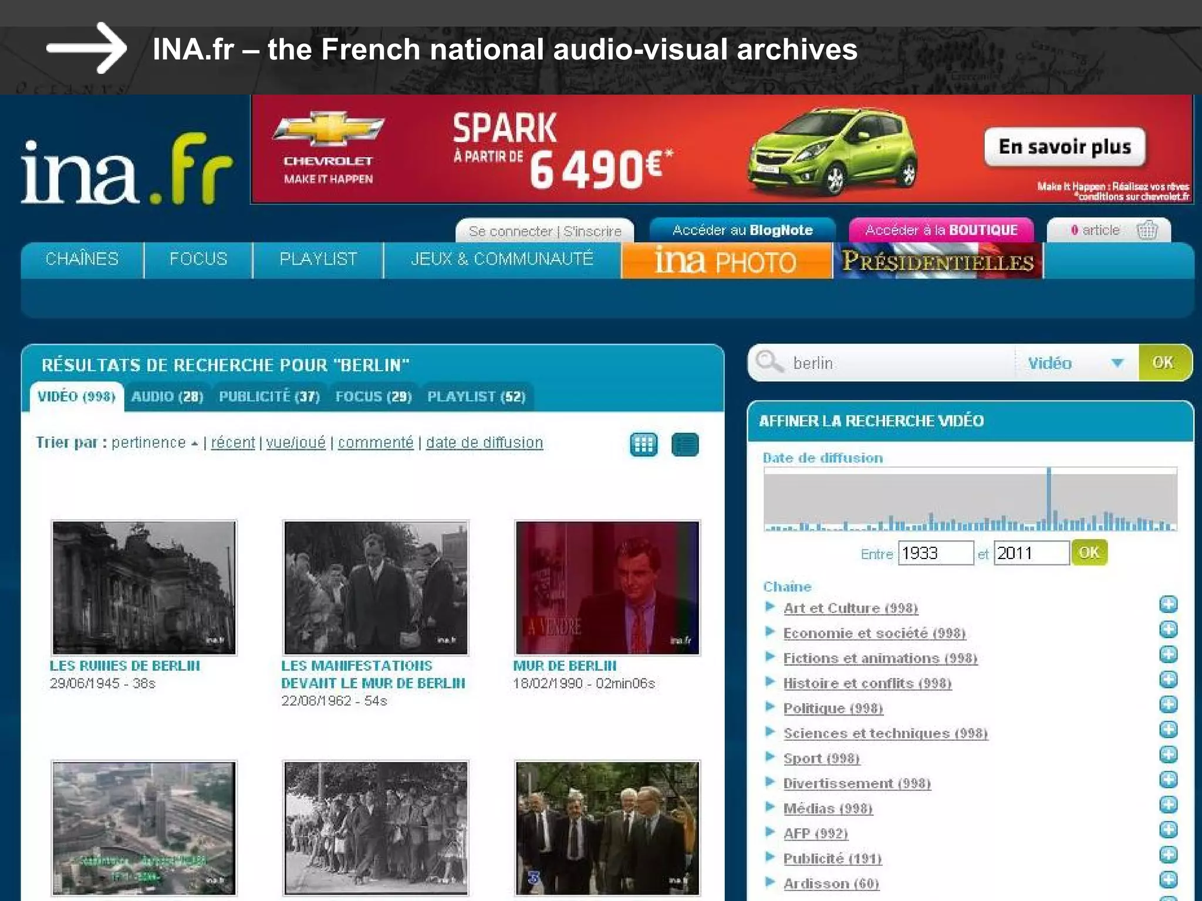Click the tall peak in date histogram
Screen dimensions: 1202x901
pos(1049,499)
